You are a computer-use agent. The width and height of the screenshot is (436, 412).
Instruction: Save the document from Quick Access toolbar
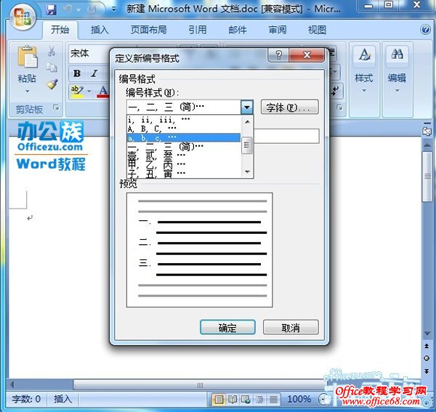(x=51, y=9)
